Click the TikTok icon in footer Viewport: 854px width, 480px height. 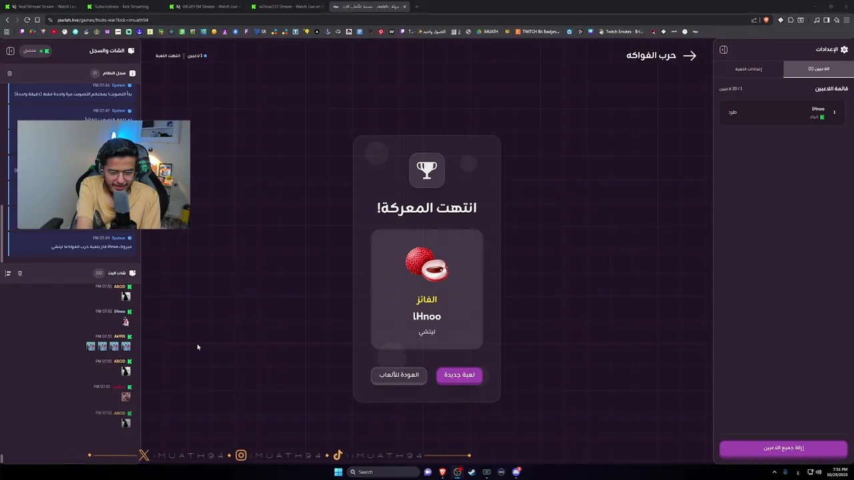coord(338,455)
